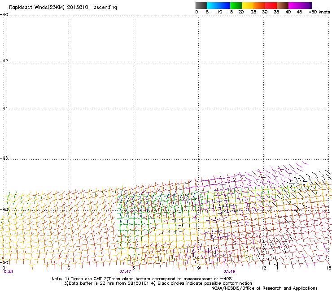The height and width of the screenshot is (291, 332).
Task: Select the gray 0-5 knots legend segment
Action: pyautogui.click(x=201, y=5)
